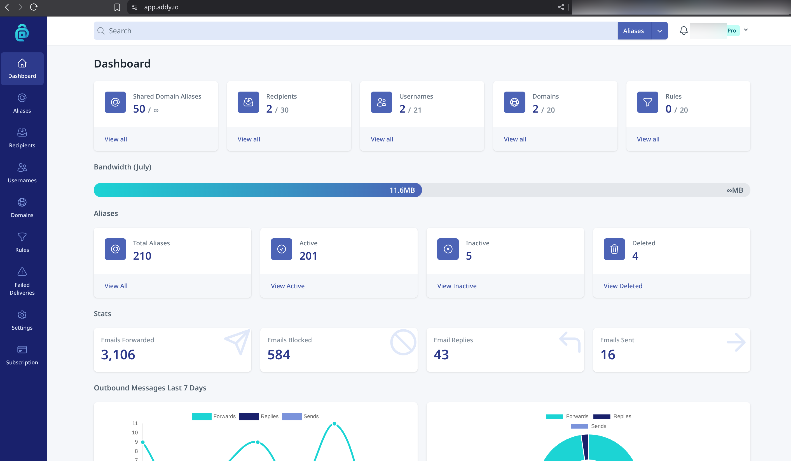Viewport: 791px width, 461px height.
Task: Click the Pro plan badge
Action: pyautogui.click(x=732, y=31)
